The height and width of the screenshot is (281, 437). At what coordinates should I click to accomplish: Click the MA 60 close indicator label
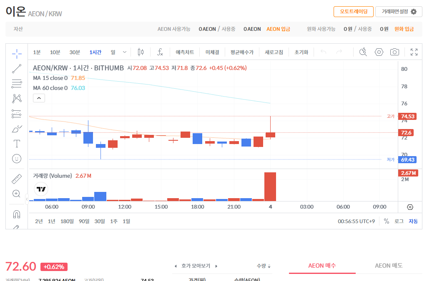pyautogui.click(x=50, y=88)
